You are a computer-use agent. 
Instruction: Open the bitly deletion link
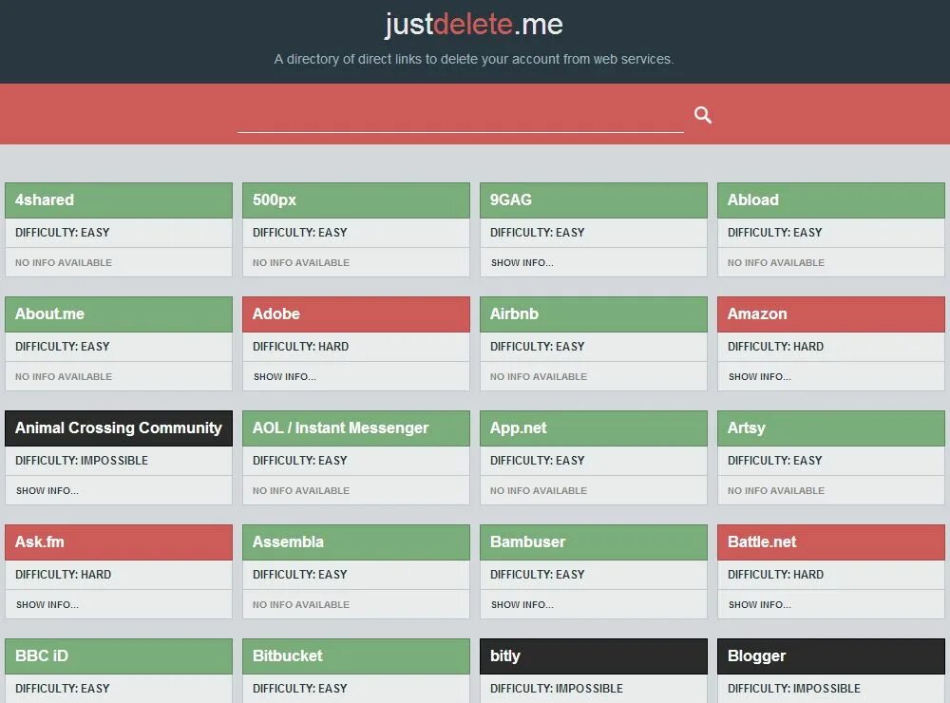click(x=594, y=655)
